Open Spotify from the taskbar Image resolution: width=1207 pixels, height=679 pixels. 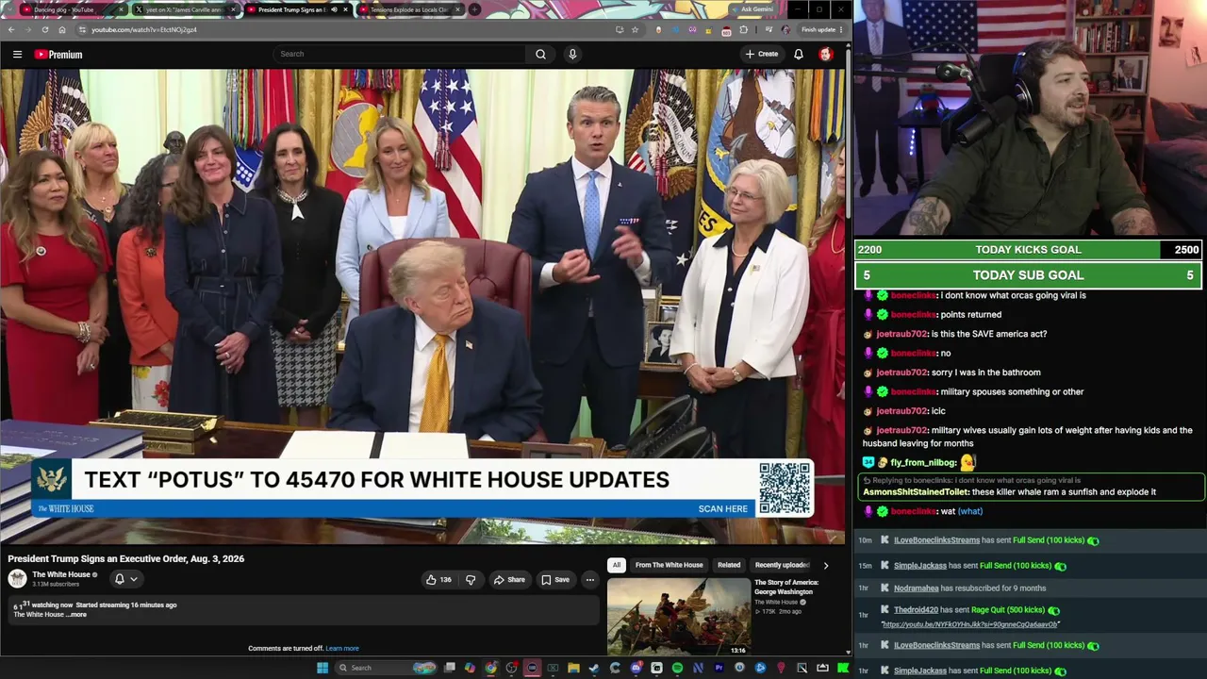pos(677,668)
